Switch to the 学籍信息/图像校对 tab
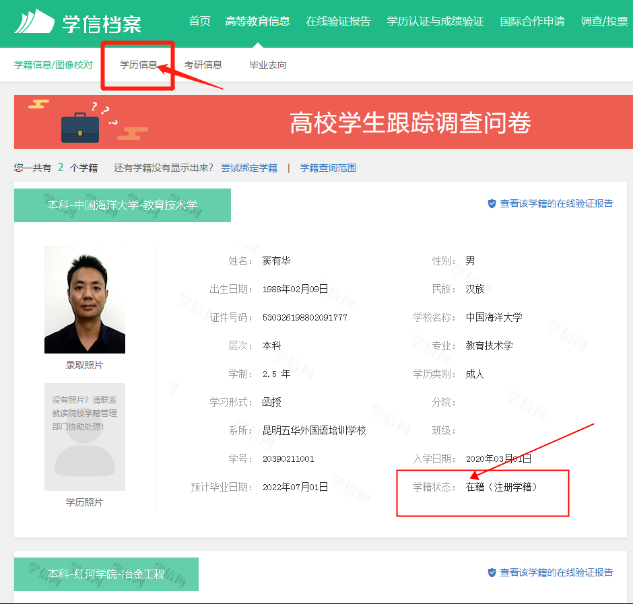Image resolution: width=633 pixels, height=604 pixels. pos(53,65)
